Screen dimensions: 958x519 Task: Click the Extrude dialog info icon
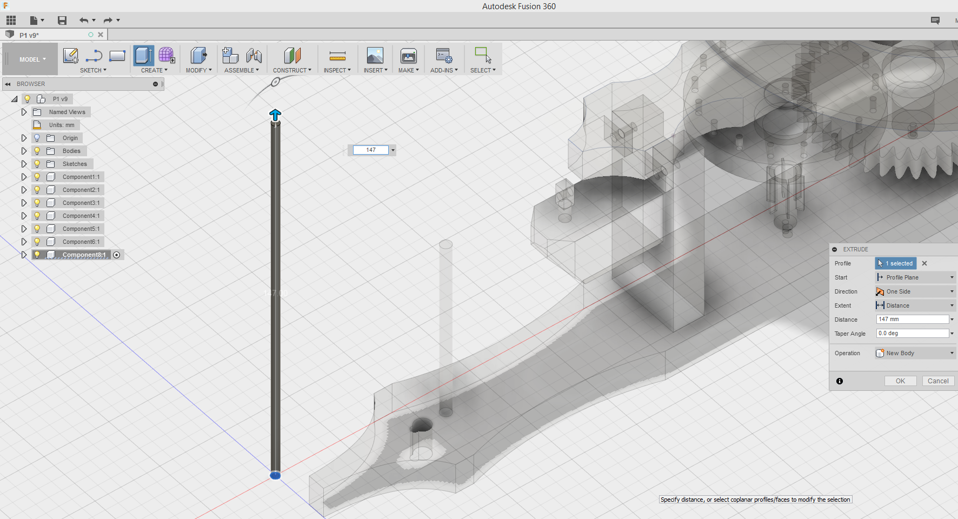click(x=840, y=381)
